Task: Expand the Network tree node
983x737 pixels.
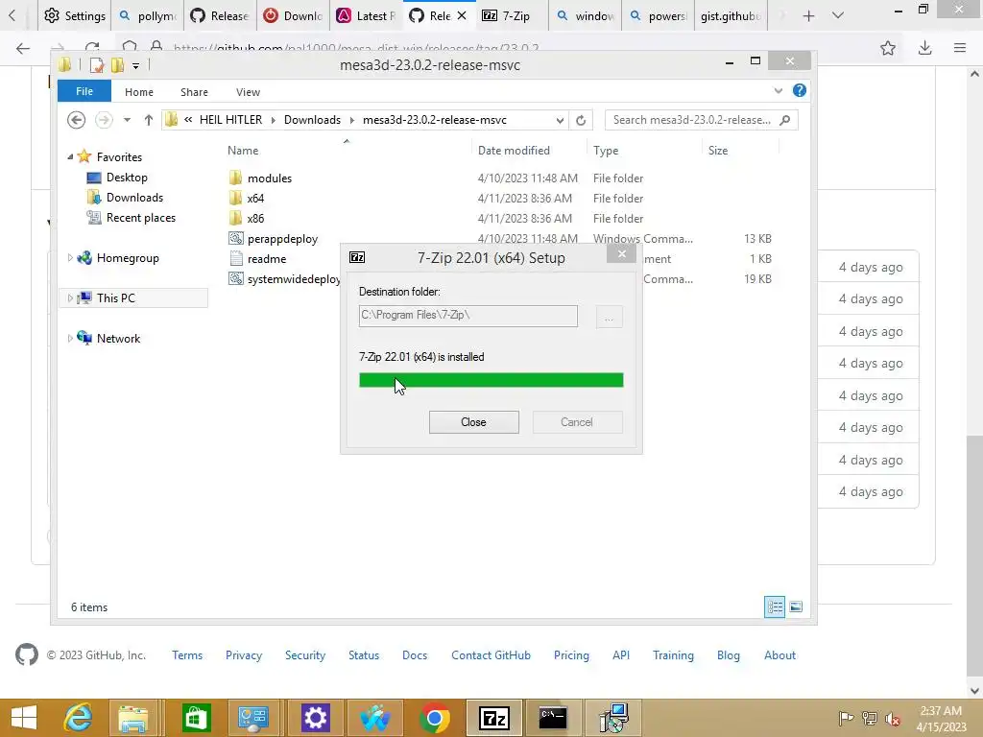Action: pos(70,339)
